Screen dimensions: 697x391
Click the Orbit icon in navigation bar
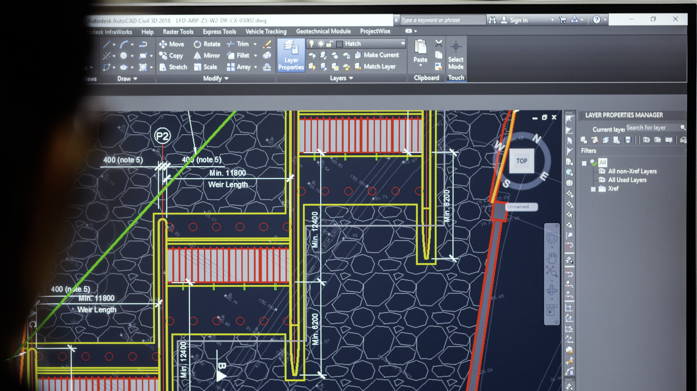552,290
